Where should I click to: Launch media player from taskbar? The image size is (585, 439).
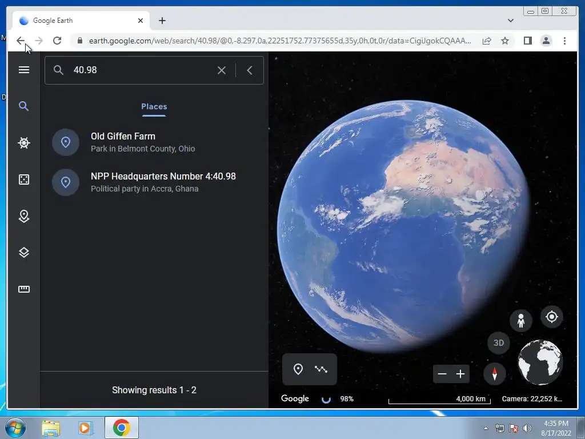86,428
